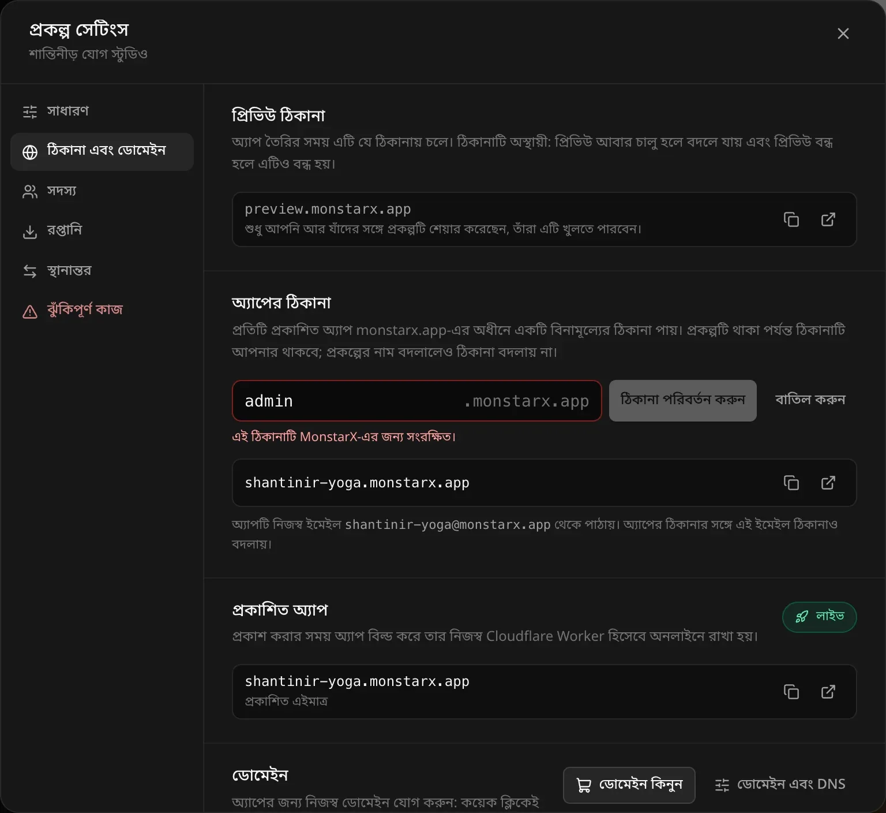Click the preview.monstarx.app address text
Image resolution: width=886 pixels, height=813 pixels.
tap(328, 209)
